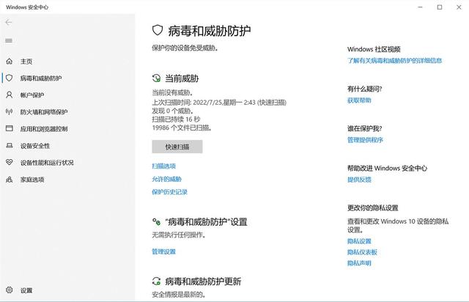This screenshot has width=469, height=302.
Task: Click the "病毒和威胁防护"设置 gears icon
Action: coord(156,222)
